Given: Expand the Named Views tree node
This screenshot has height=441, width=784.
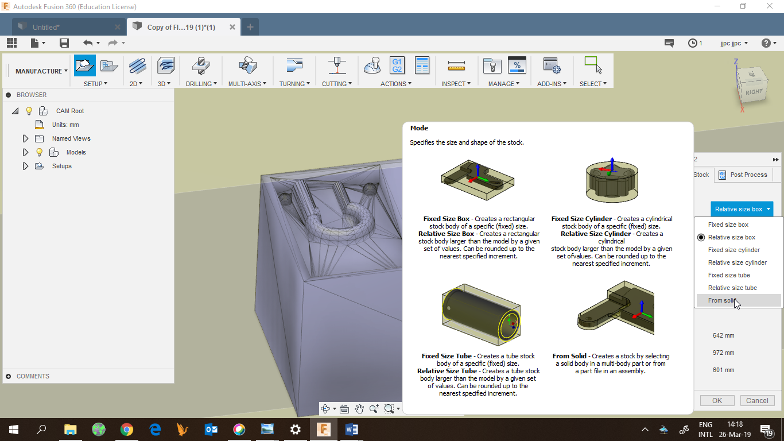Looking at the screenshot, I should tap(25, 138).
